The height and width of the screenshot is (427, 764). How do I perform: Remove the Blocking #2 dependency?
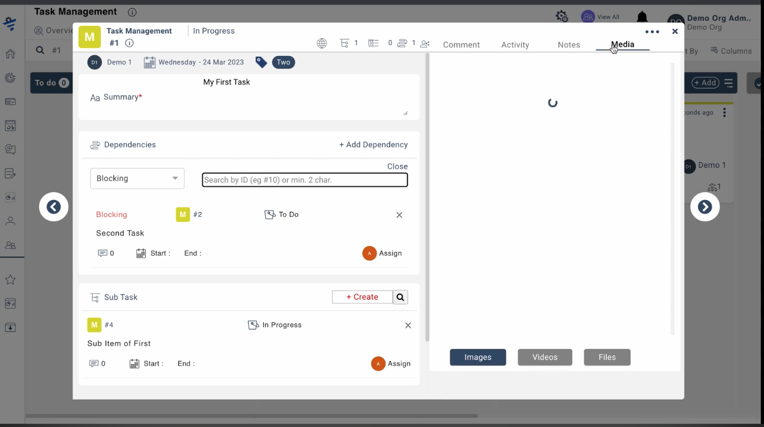coord(399,215)
